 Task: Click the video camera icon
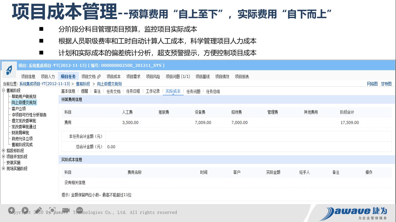click(66, 210)
